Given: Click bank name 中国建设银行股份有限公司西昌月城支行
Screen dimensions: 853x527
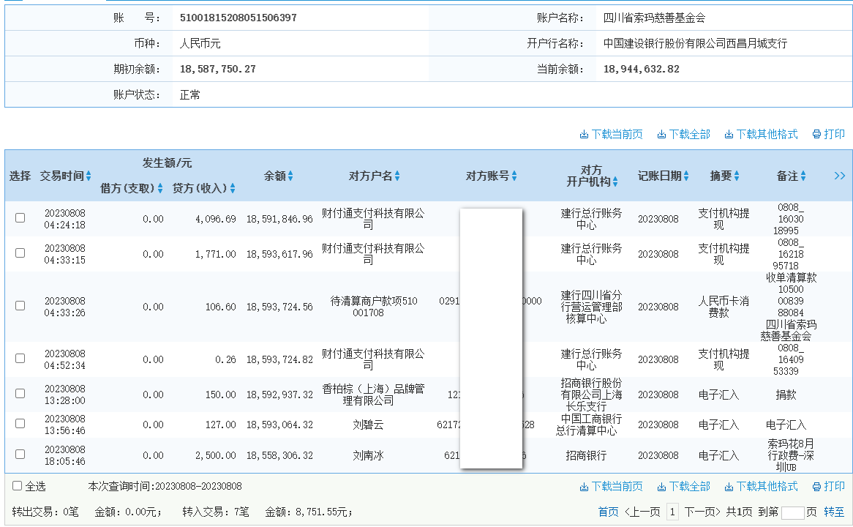Looking at the screenshot, I should click(x=695, y=44).
